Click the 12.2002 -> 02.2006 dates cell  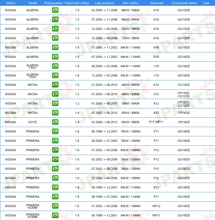click(x=104, y=75)
